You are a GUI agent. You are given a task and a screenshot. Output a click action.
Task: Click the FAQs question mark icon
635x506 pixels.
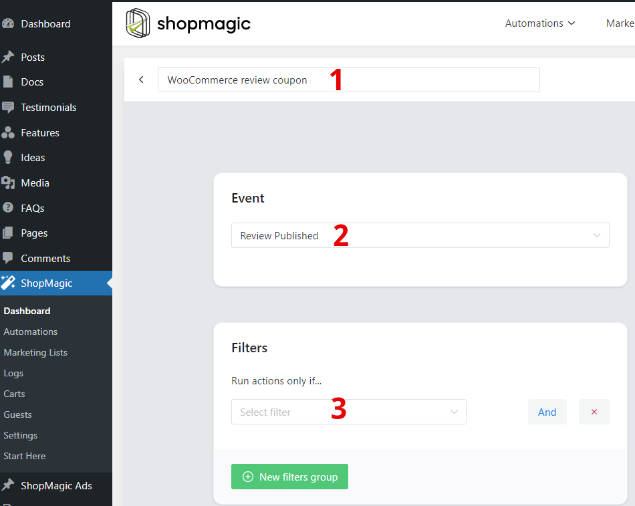coord(8,208)
